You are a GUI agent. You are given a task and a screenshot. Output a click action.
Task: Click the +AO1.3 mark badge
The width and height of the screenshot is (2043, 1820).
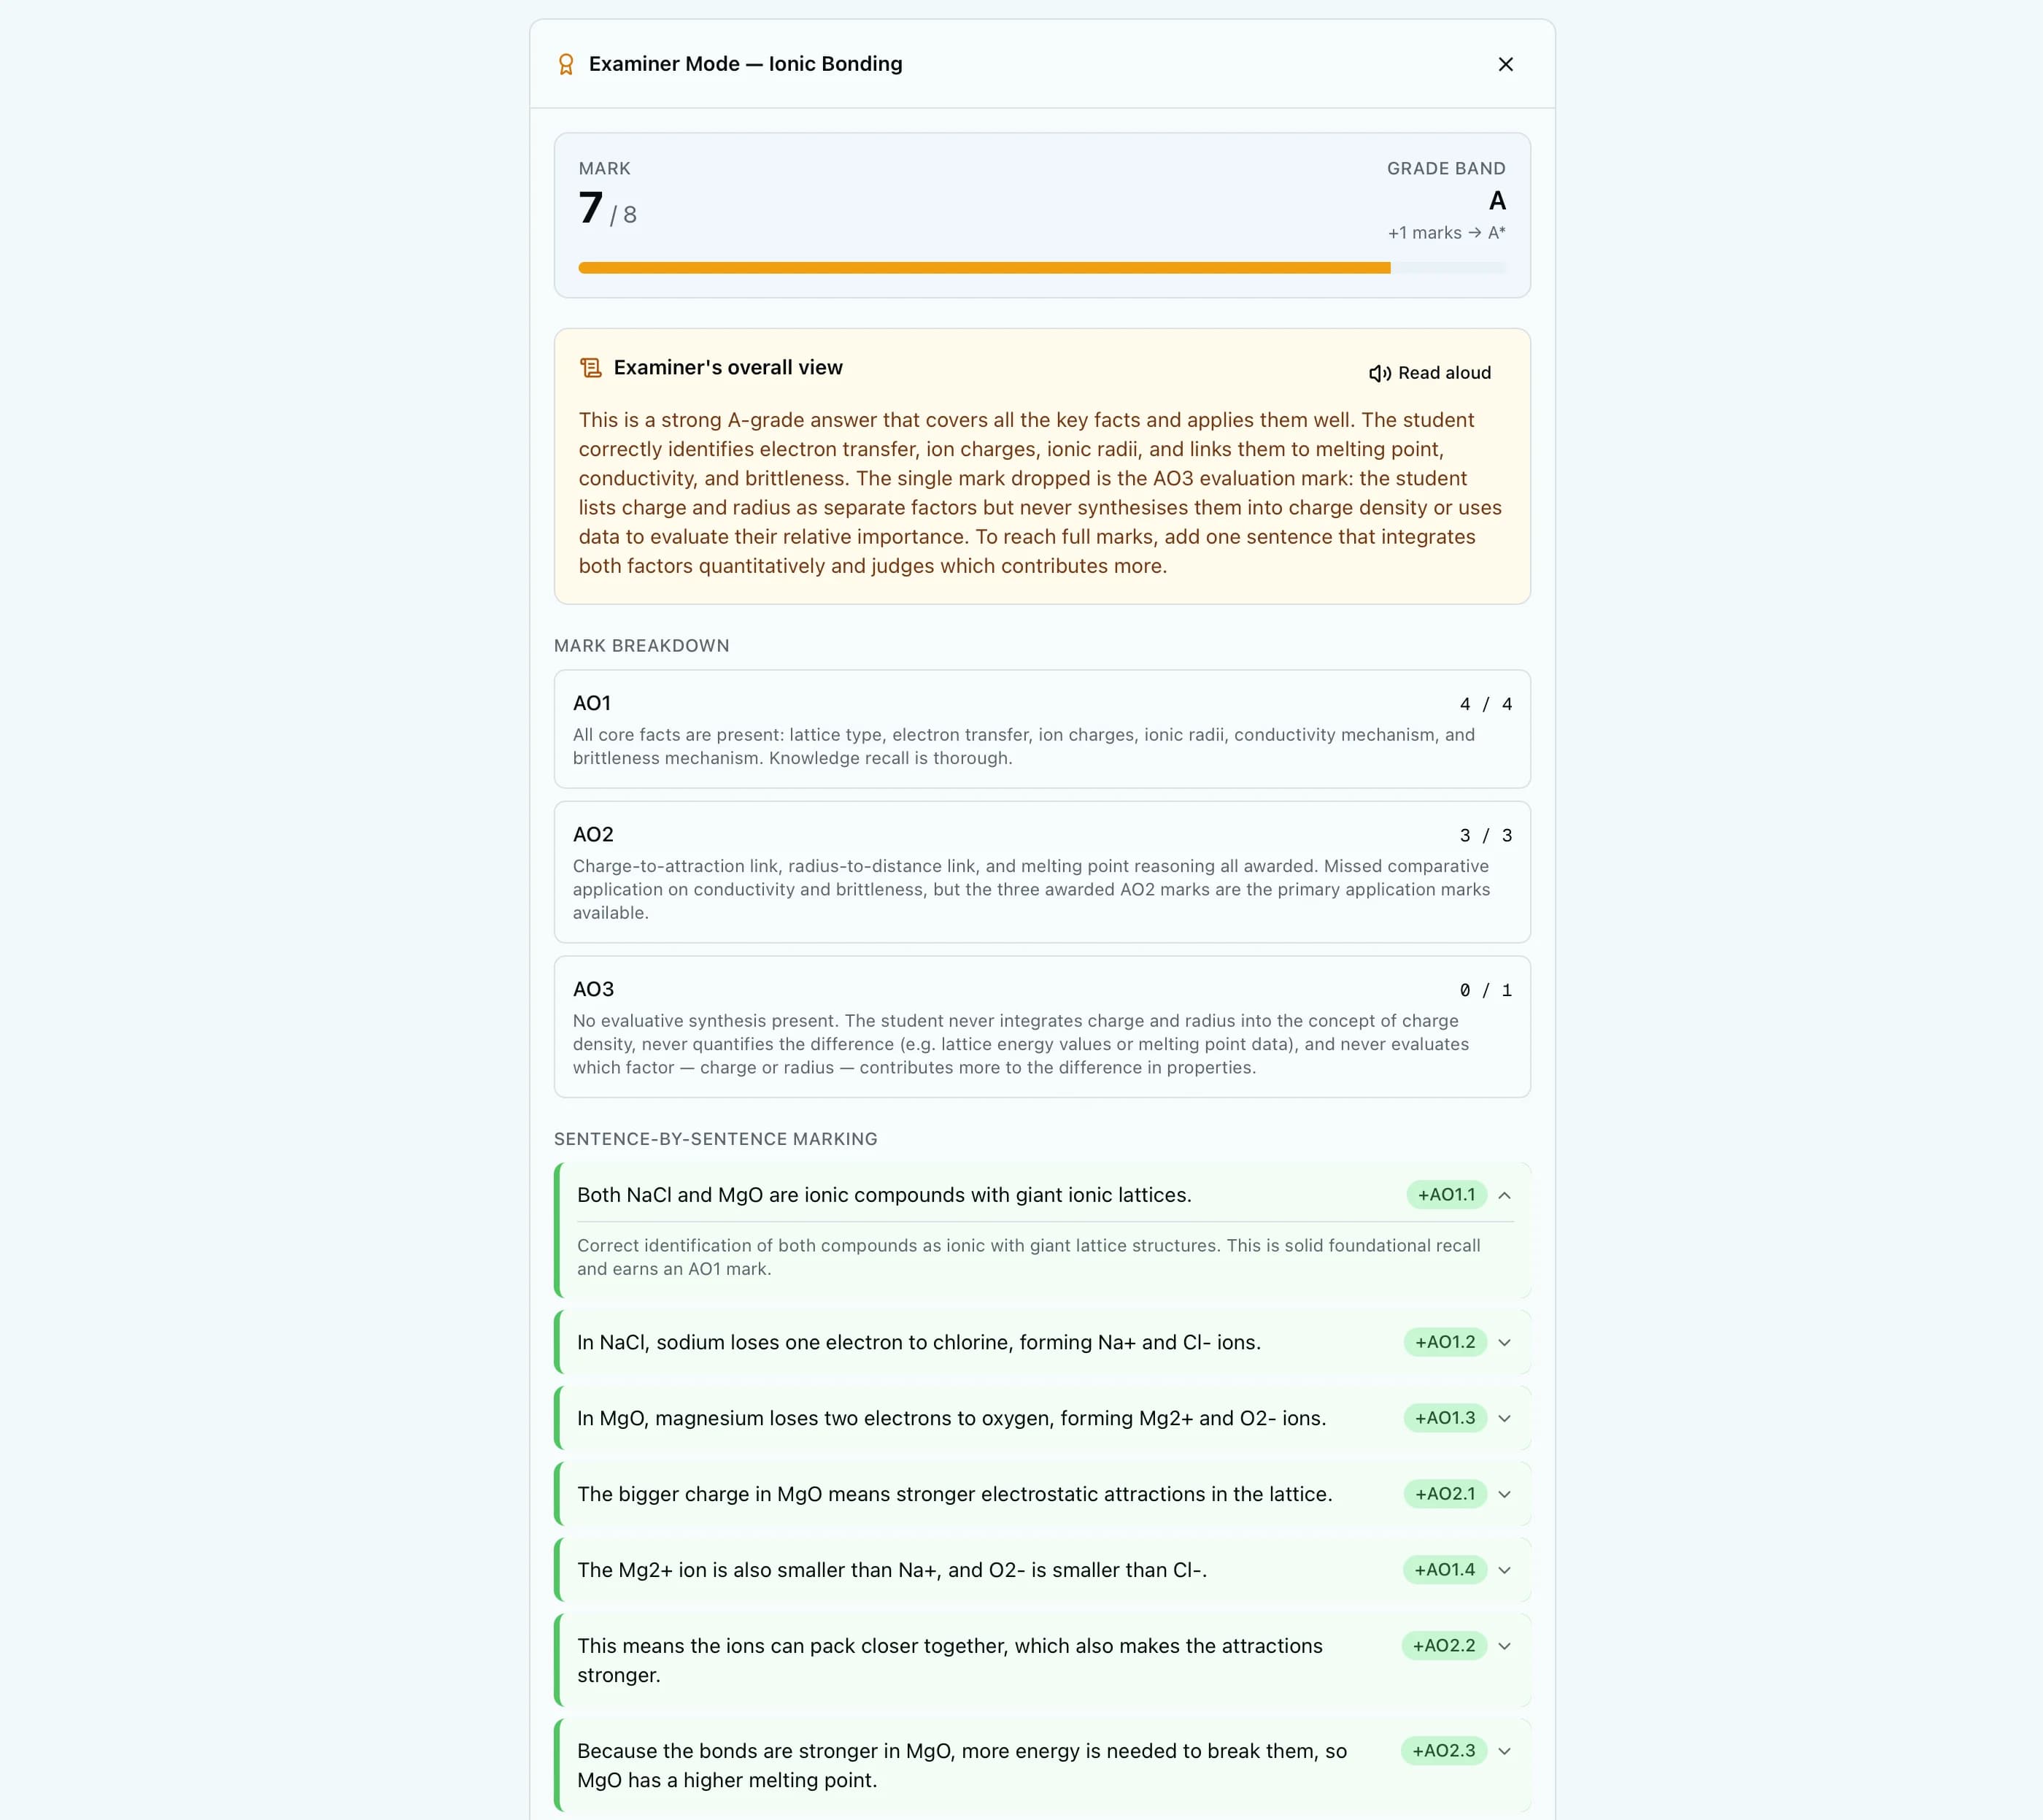1445,1418
